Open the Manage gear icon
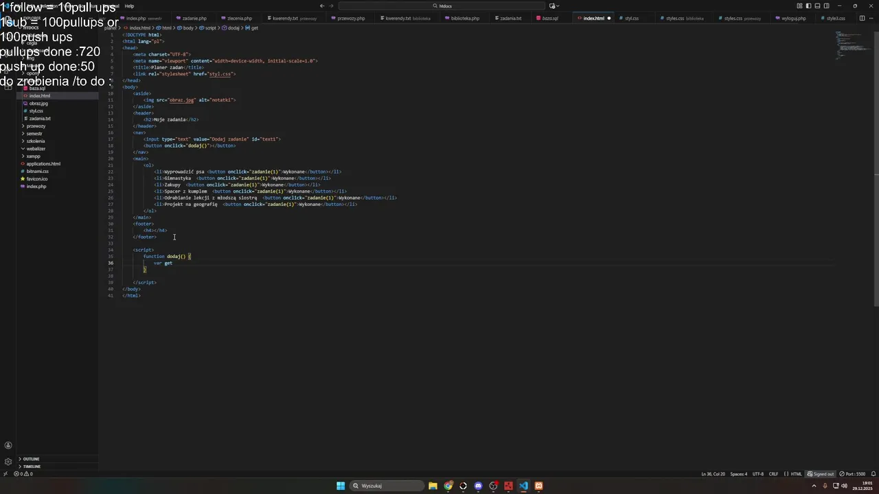Viewport: 879px width, 494px height. point(8,462)
